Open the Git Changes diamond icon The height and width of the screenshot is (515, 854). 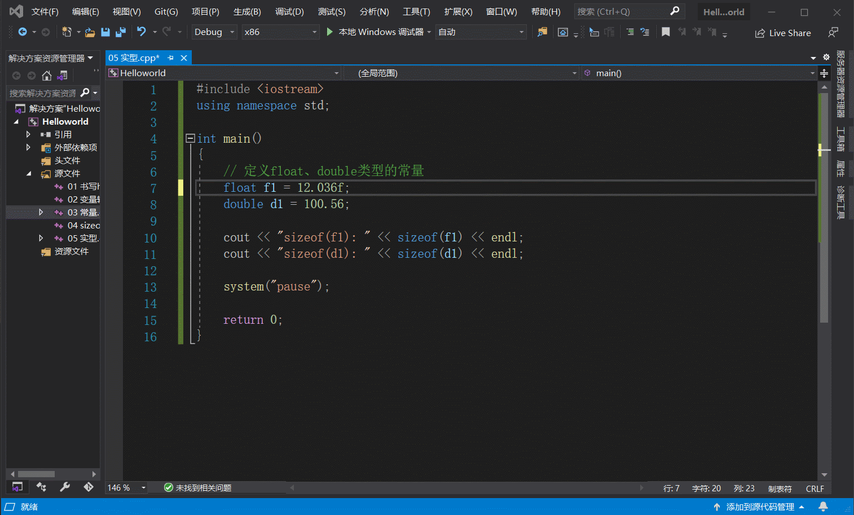[89, 487]
